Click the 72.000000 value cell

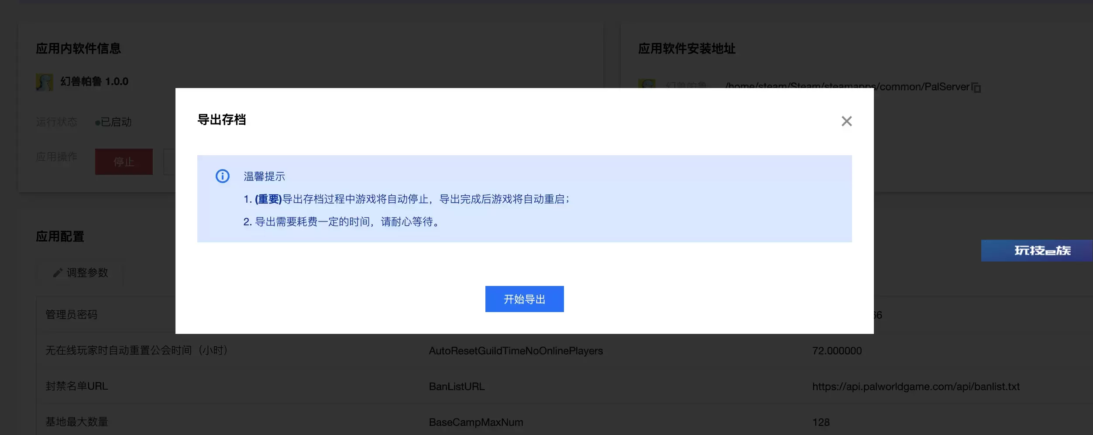click(x=837, y=351)
